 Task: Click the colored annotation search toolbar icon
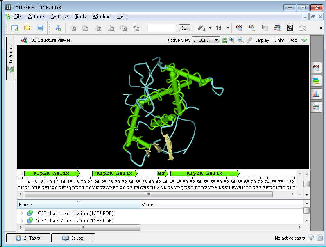[x=277, y=28]
